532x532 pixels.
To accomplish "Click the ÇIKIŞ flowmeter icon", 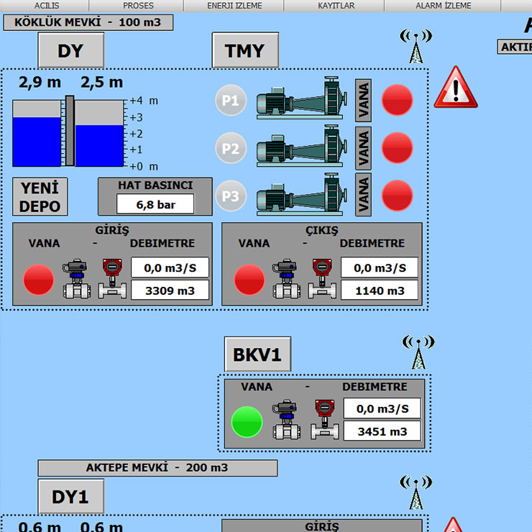I will point(322,279).
